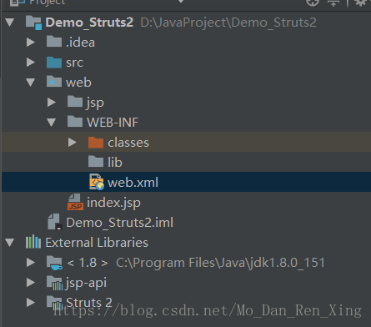Collapse the WEB-INF folder arrow
The width and height of the screenshot is (371, 327).
(x=52, y=123)
